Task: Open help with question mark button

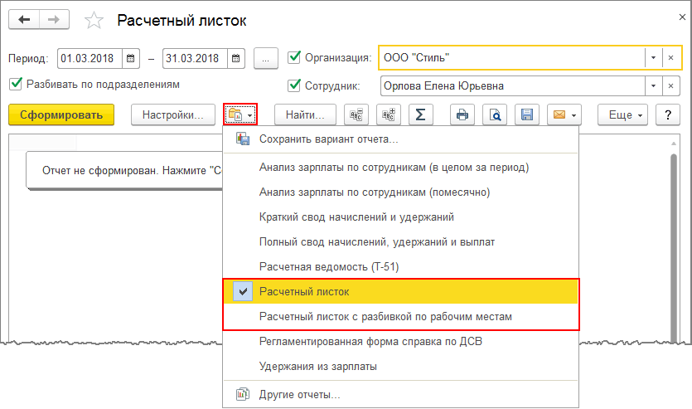Action: click(668, 114)
